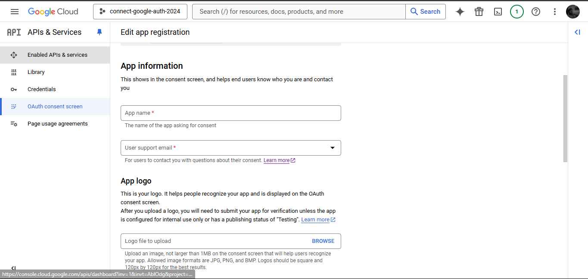Image resolution: width=588 pixels, height=279 pixels.
Task: Pin APIs & Services with the pin toggle
Action: point(99,32)
